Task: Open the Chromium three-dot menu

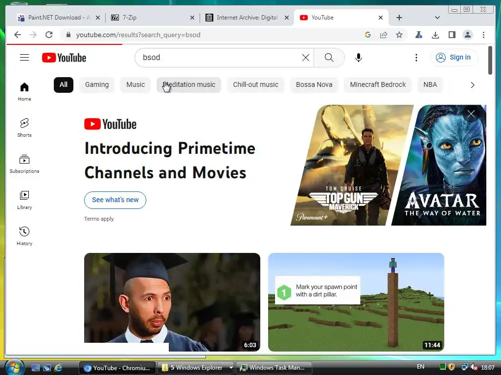Action: [483, 35]
